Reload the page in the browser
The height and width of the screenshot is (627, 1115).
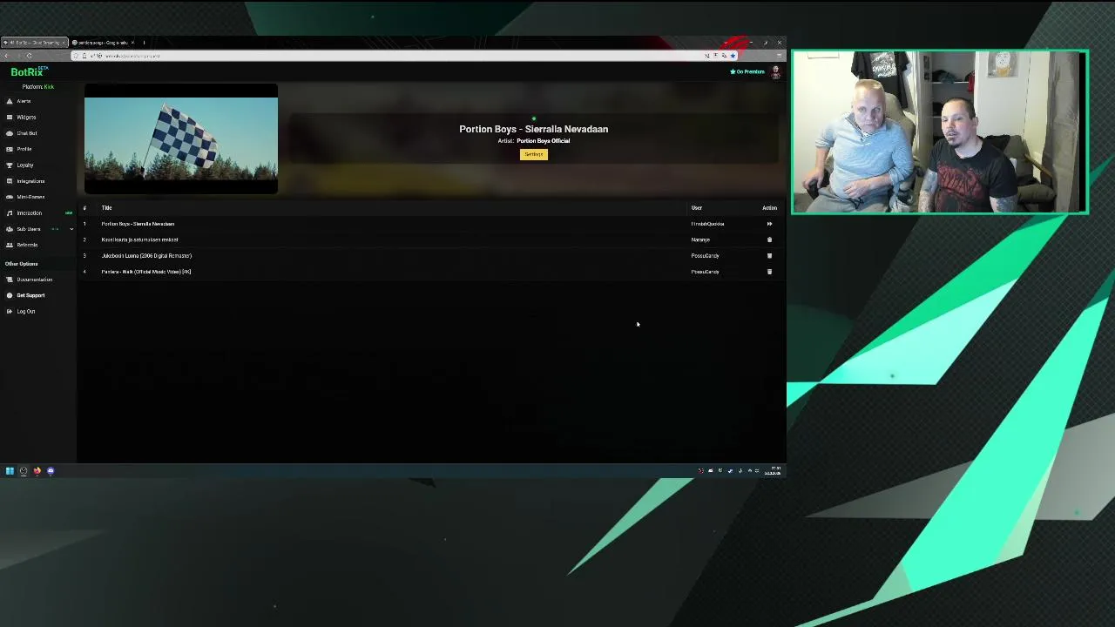tap(29, 56)
